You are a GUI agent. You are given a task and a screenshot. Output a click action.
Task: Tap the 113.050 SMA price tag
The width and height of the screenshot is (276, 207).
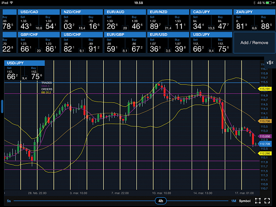(265, 136)
